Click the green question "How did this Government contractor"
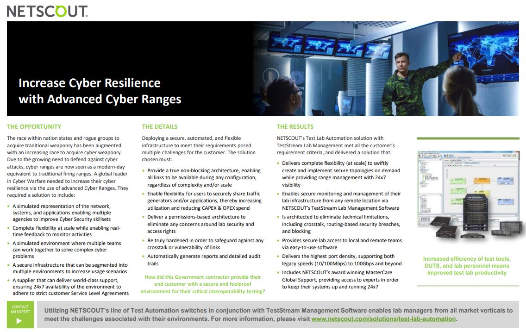Image resolution: width=526 pixels, height=332 pixels. (203, 284)
